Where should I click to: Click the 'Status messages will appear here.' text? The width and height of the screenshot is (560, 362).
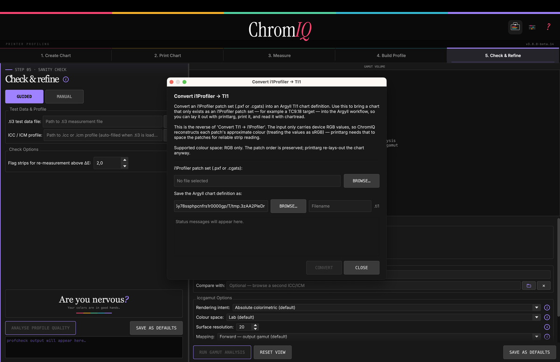click(x=210, y=222)
